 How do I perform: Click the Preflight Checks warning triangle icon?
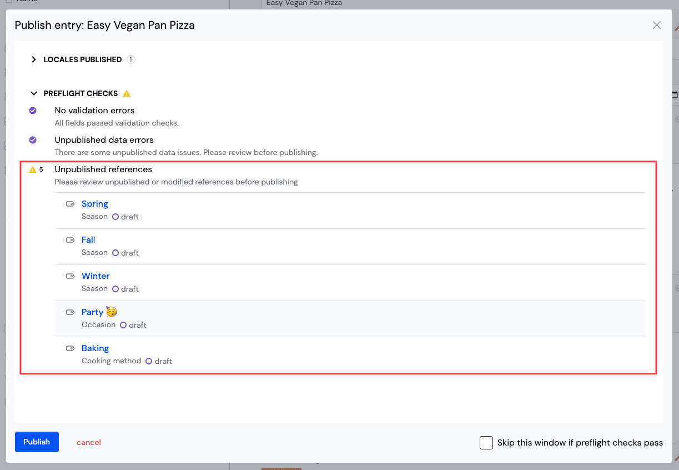127,93
